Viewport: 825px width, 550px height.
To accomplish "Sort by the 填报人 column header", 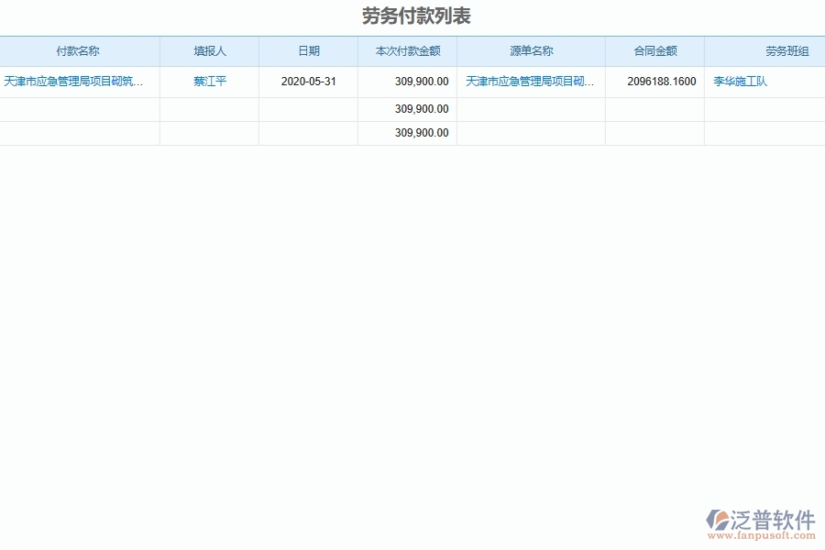I will point(209,51).
